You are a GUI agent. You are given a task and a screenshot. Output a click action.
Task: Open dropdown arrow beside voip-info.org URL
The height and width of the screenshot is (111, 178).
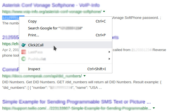(x=104, y=12)
